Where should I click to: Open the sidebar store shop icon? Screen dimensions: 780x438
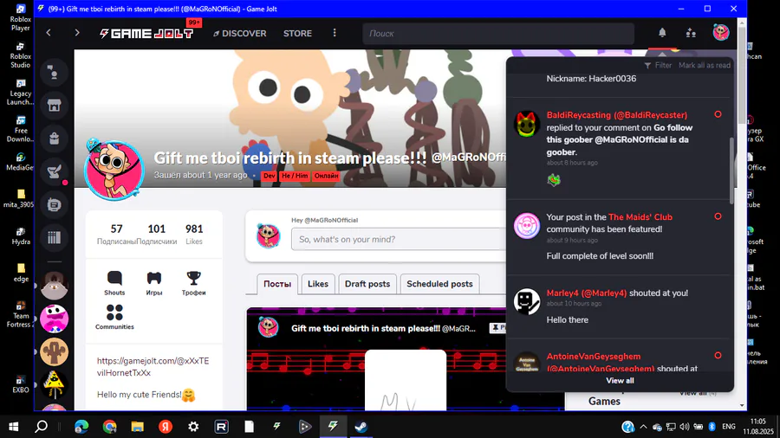point(55,106)
